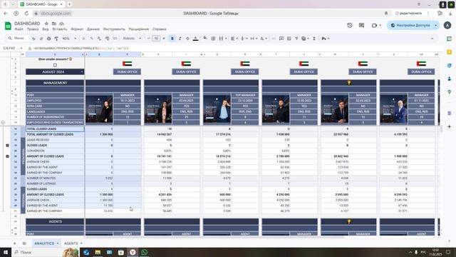Open the Файл menu
This screenshot has height=257, width=456.
[19, 29]
